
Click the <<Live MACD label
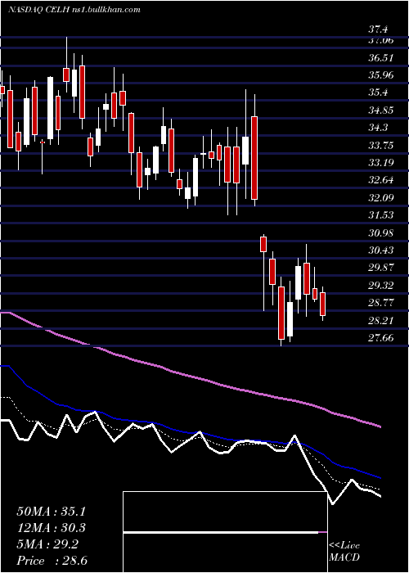tap(344, 551)
